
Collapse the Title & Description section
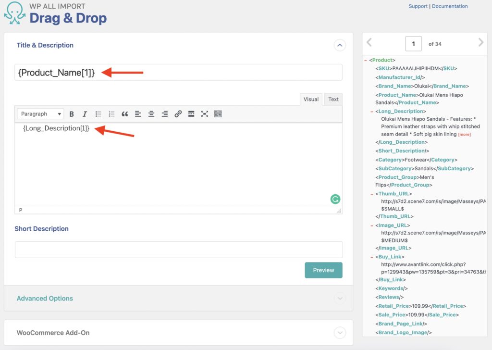pos(340,45)
